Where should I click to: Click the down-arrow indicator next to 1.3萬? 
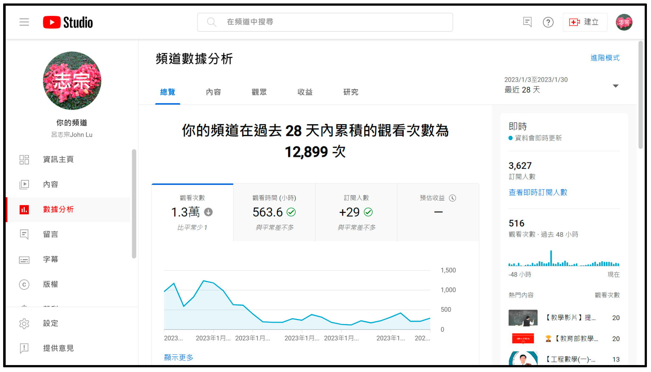tap(208, 212)
